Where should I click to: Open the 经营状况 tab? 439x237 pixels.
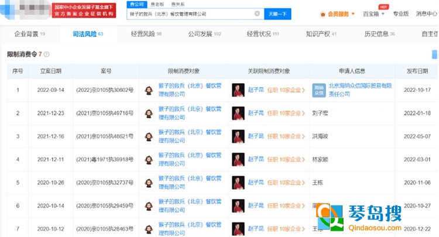tap(263, 34)
